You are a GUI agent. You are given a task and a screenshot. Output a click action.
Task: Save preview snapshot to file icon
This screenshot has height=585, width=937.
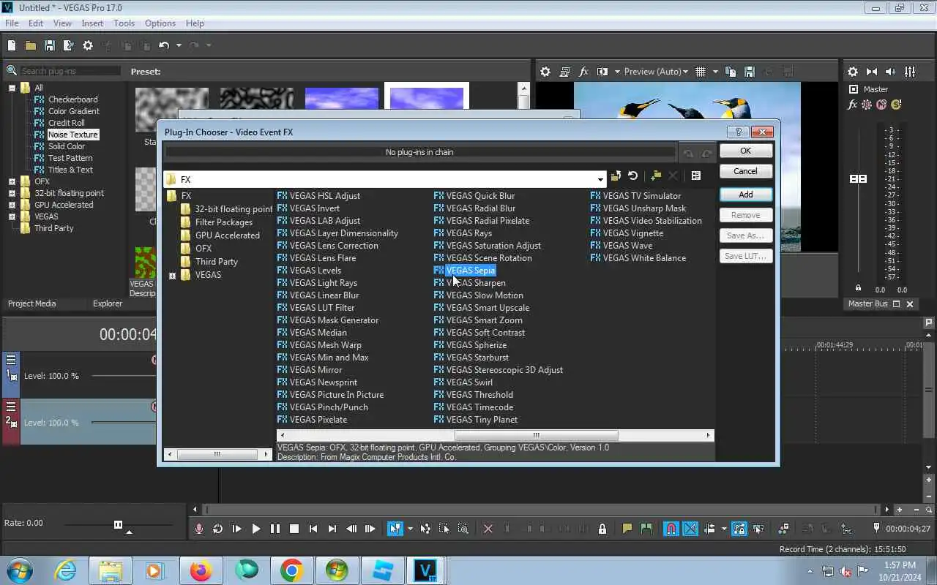point(749,72)
